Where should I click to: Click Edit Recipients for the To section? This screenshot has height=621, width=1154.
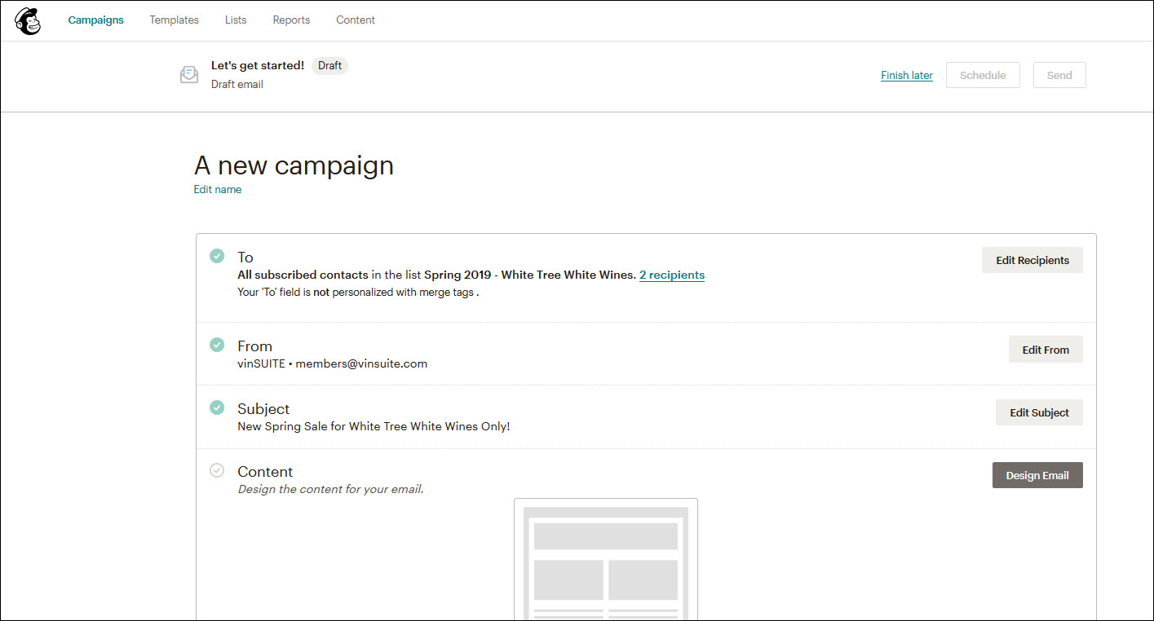[1032, 259]
